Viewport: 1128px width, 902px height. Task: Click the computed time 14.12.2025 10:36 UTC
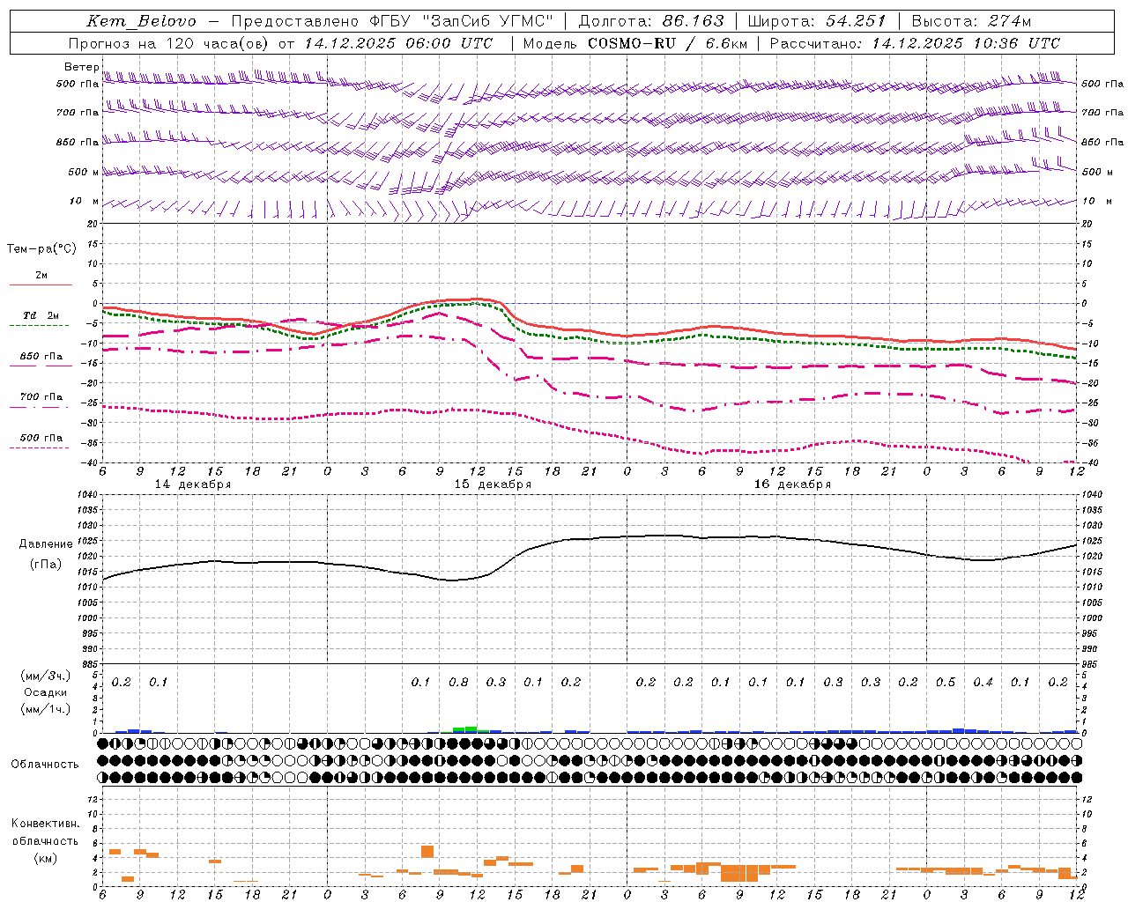[966, 43]
